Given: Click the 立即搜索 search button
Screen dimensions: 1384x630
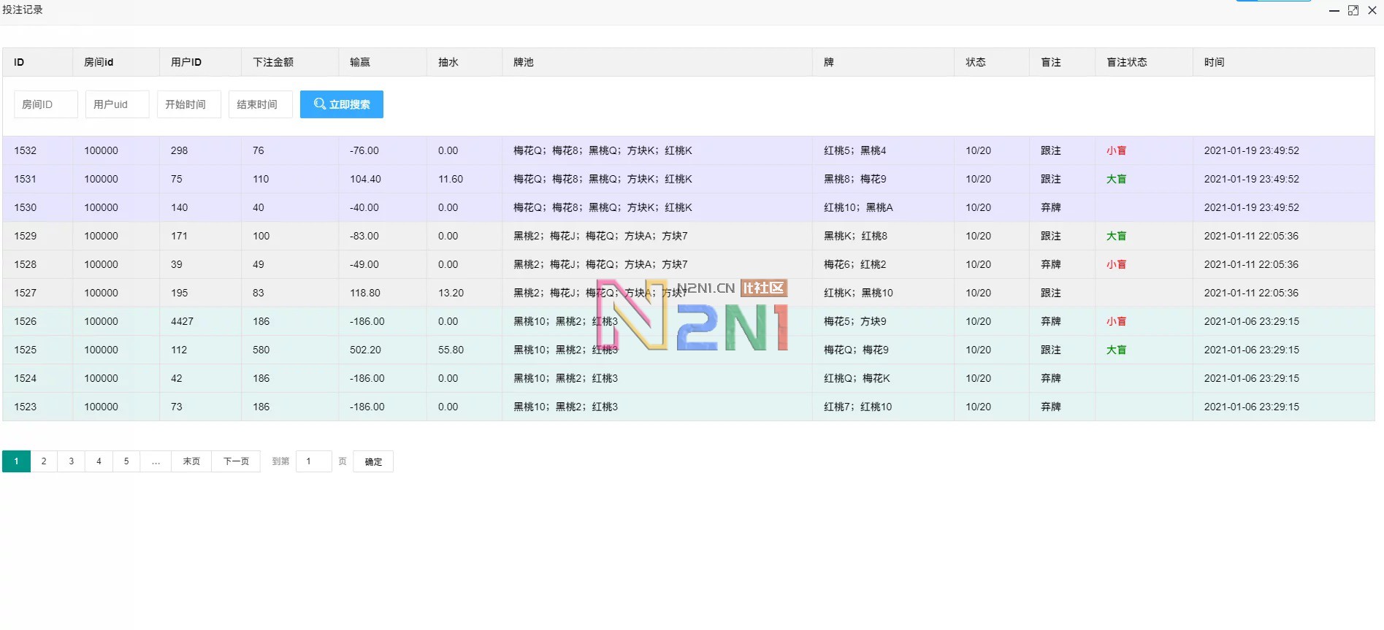Looking at the screenshot, I should coord(341,104).
